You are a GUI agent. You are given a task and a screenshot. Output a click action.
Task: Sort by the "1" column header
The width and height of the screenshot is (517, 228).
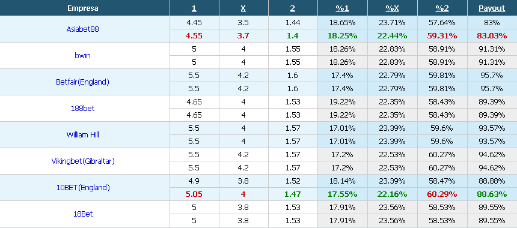pyautogui.click(x=194, y=8)
